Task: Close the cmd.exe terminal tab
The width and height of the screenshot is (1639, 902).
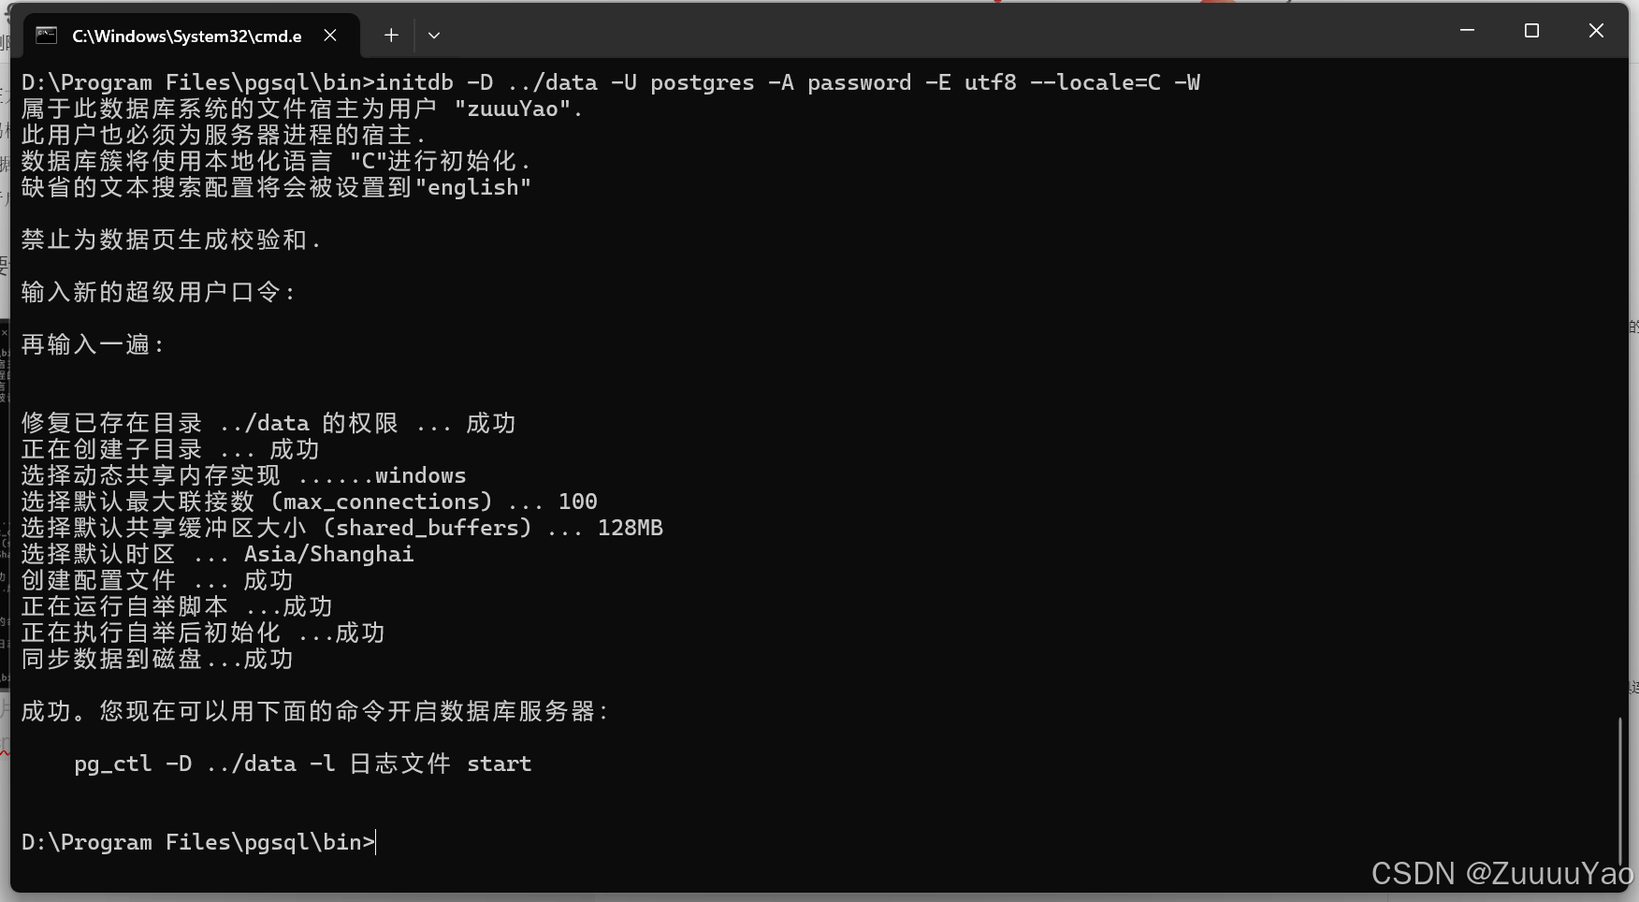Action: (330, 36)
